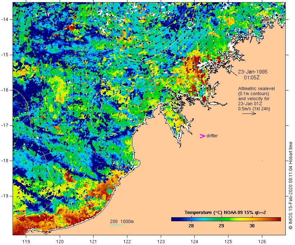
Task: Click the IMOS copyright timestamp text
Action: click(290, 186)
